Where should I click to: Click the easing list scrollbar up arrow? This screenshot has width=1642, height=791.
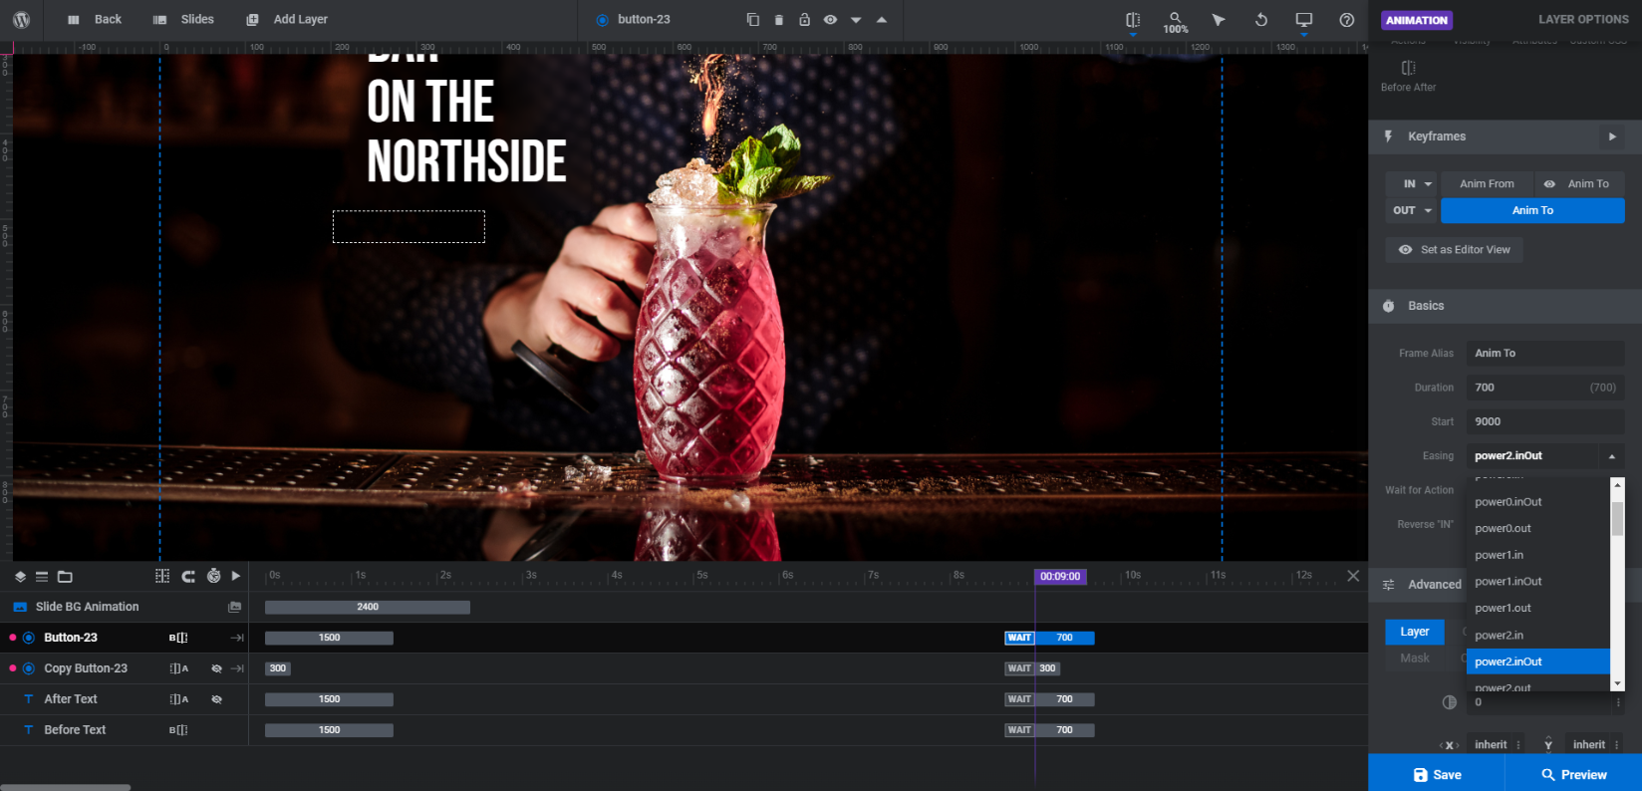point(1617,484)
